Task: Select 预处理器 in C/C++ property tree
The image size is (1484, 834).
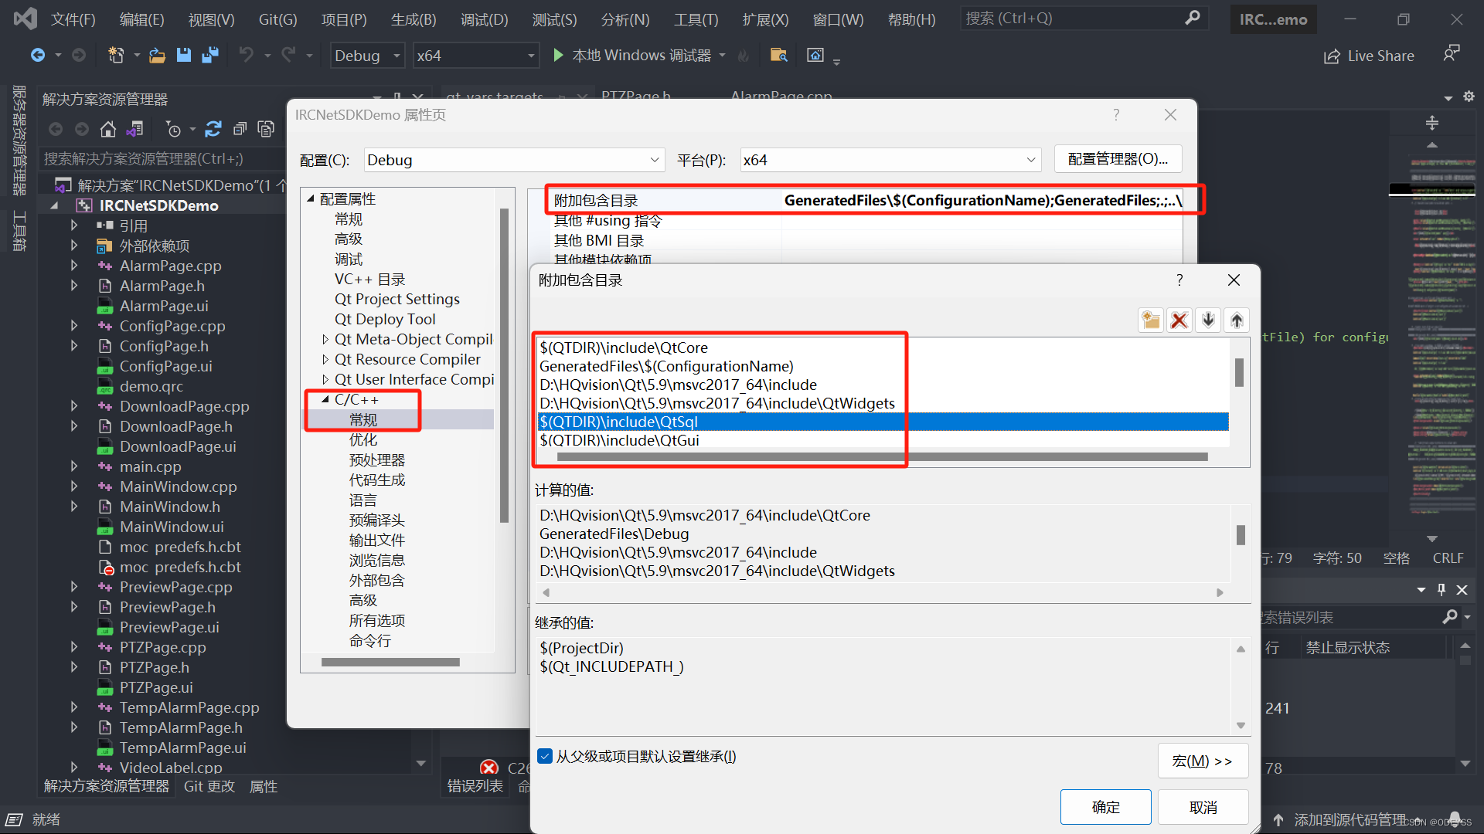Action: (x=376, y=459)
